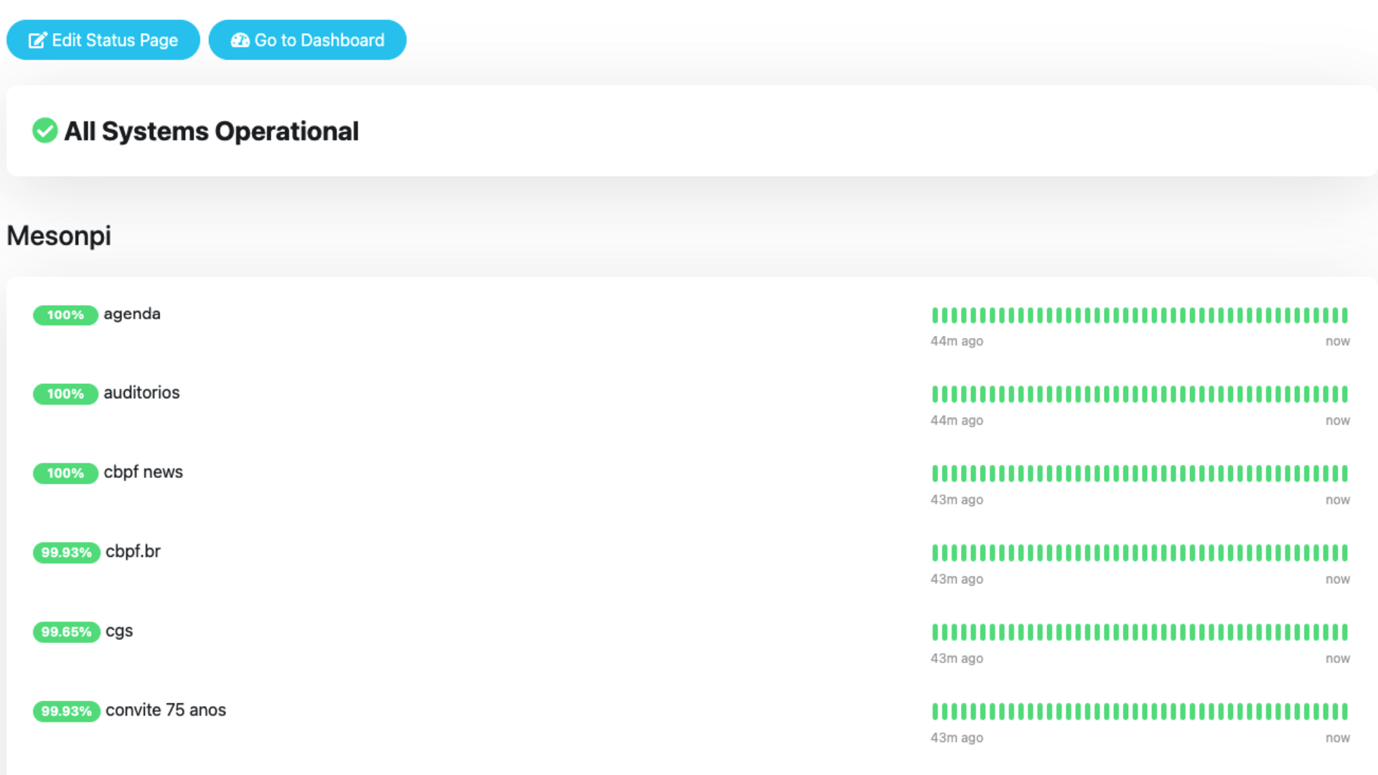Click the agenda monitor name
Viewport: 1378px width, 775px height.
coord(132,314)
